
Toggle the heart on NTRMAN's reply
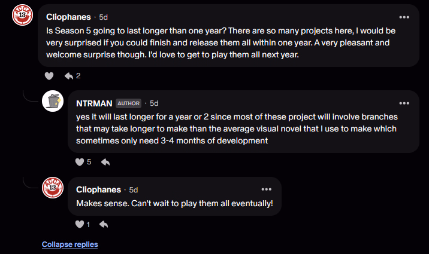pyautogui.click(x=80, y=162)
